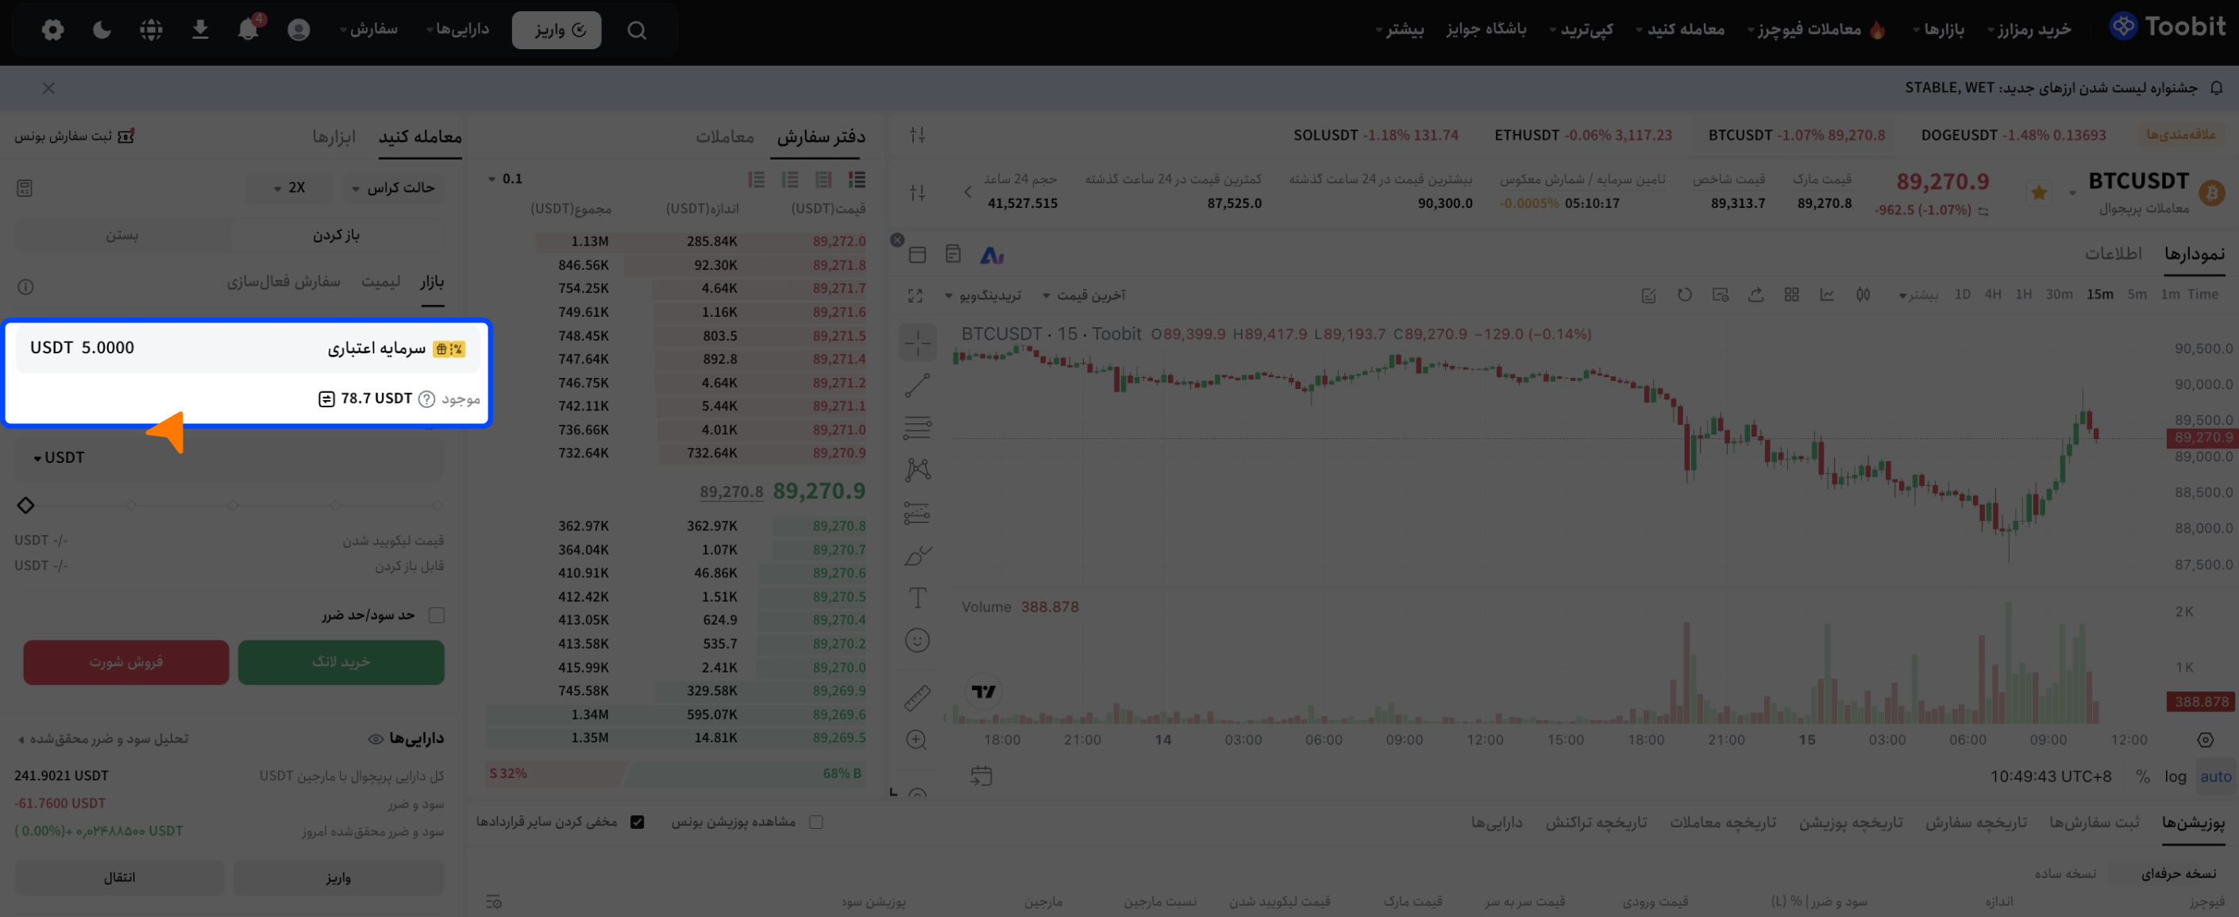This screenshot has width=2239, height=917.
Task: Click the red sell short button
Action: [126, 662]
